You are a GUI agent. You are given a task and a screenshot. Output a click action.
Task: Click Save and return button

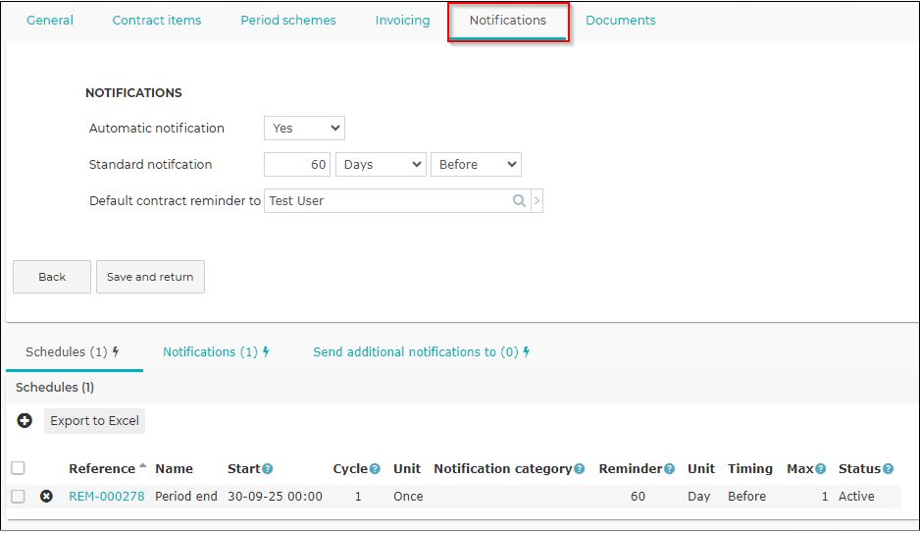coord(150,277)
